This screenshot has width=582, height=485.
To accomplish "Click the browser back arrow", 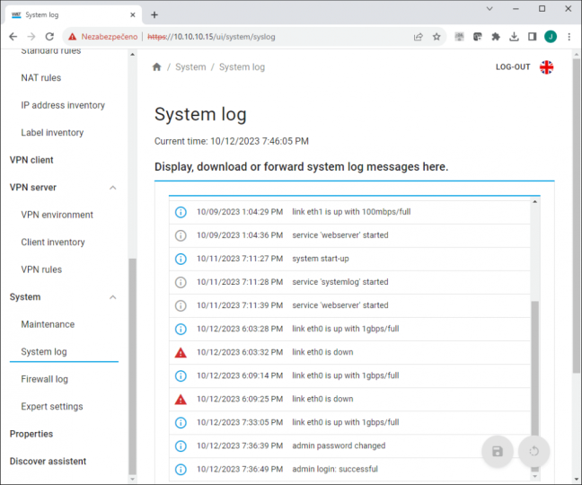I will click(13, 36).
